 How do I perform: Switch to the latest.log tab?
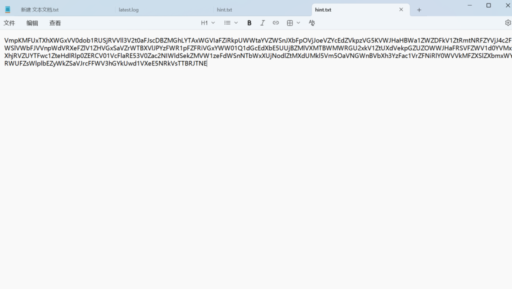tap(128, 10)
